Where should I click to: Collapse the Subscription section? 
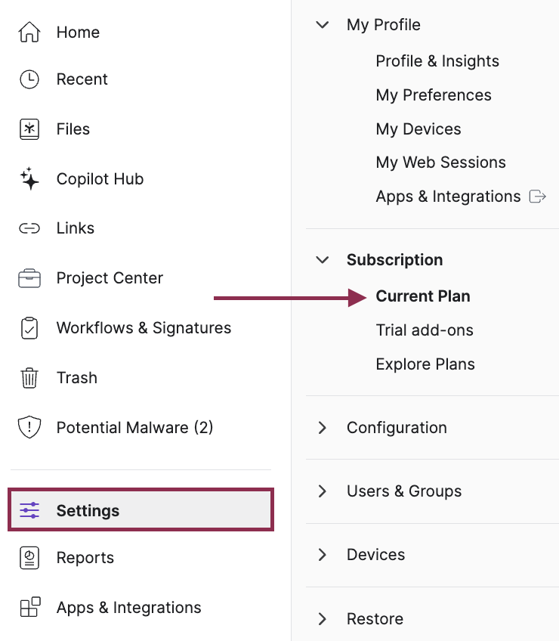pos(323,259)
